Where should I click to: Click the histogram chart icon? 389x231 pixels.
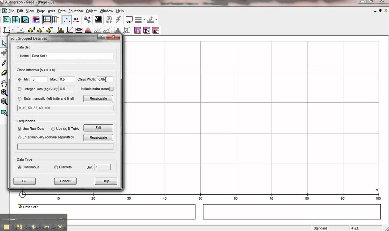(x=61, y=30)
